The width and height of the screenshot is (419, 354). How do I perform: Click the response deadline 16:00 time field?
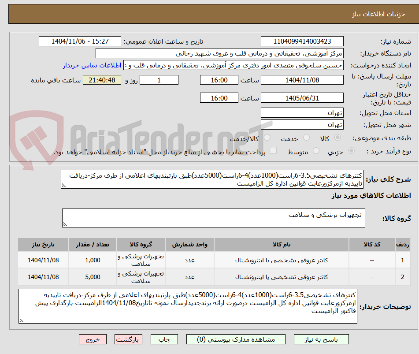pos(219,80)
